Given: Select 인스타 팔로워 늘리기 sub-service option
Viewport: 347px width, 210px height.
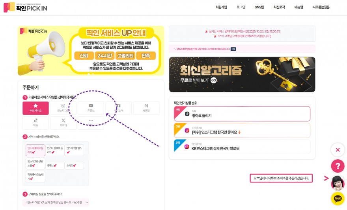Looking at the screenshot, I should pyautogui.click(x=55, y=150).
